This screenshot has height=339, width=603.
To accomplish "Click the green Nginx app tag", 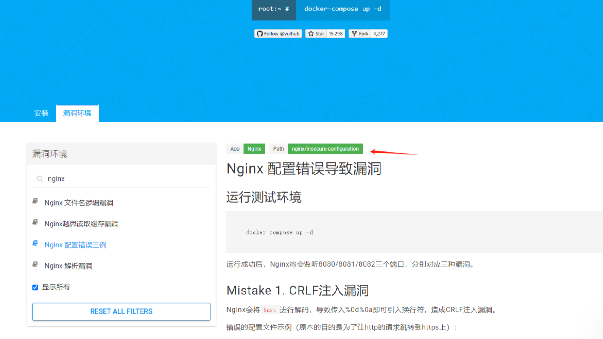I will [254, 149].
